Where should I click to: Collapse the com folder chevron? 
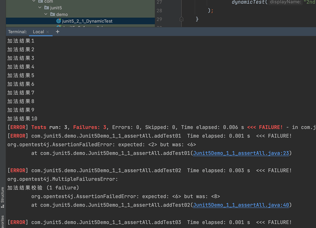pyautogui.click(x=34, y=2)
